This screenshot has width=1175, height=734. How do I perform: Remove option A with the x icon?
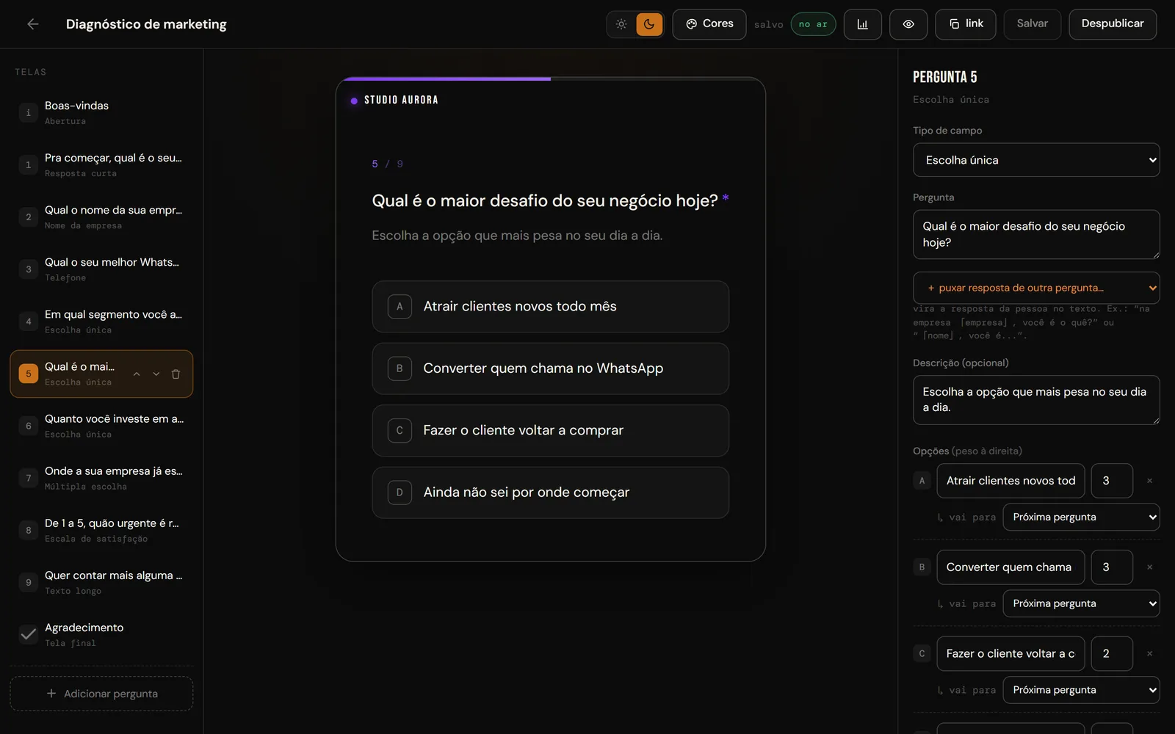(1149, 481)
